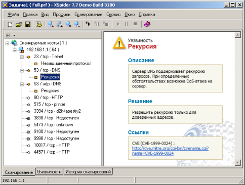Click the XSpider title bar application icon
This screenshot has width=245, height=185.
(x=5, y=5)
